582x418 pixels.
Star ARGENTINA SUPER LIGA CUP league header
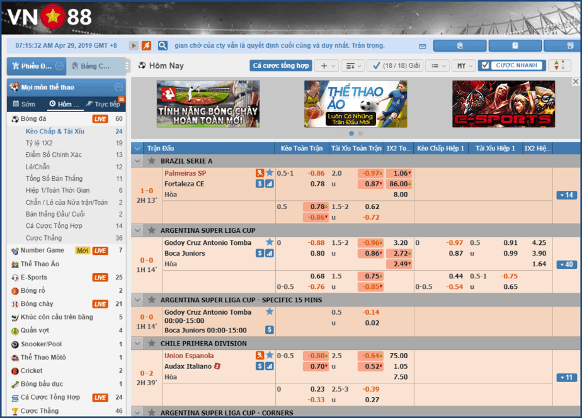click(x=151, y=230)
